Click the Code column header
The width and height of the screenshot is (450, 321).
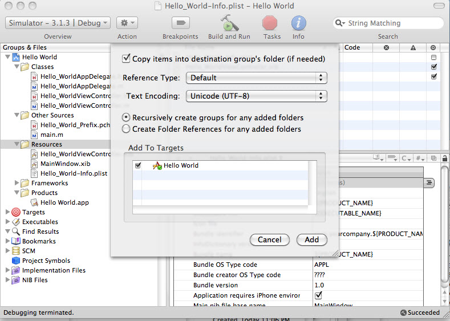(x=357, y=47)
